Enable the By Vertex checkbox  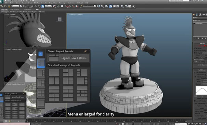[195, 48]
